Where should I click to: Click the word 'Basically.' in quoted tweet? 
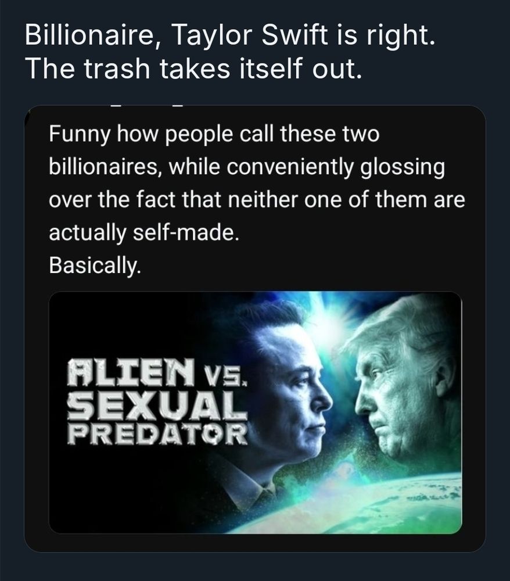[95, 265]
